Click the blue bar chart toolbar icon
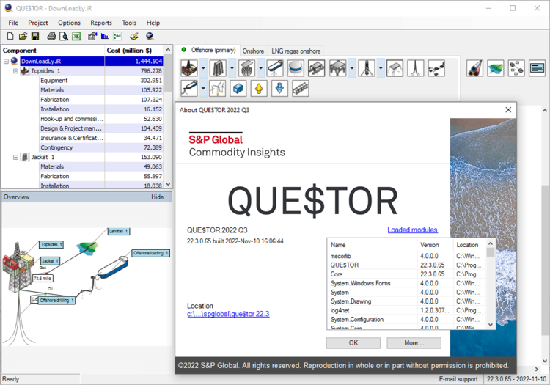Screen dimensions: 550x385 click(105, 36)
